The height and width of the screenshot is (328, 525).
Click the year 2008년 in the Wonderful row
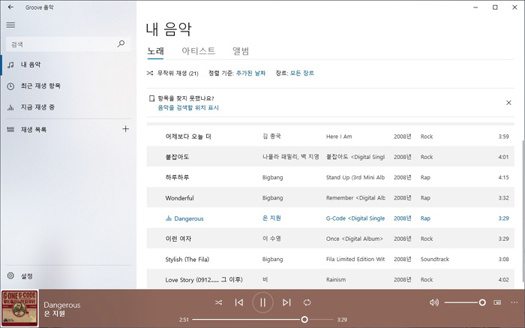403,198
